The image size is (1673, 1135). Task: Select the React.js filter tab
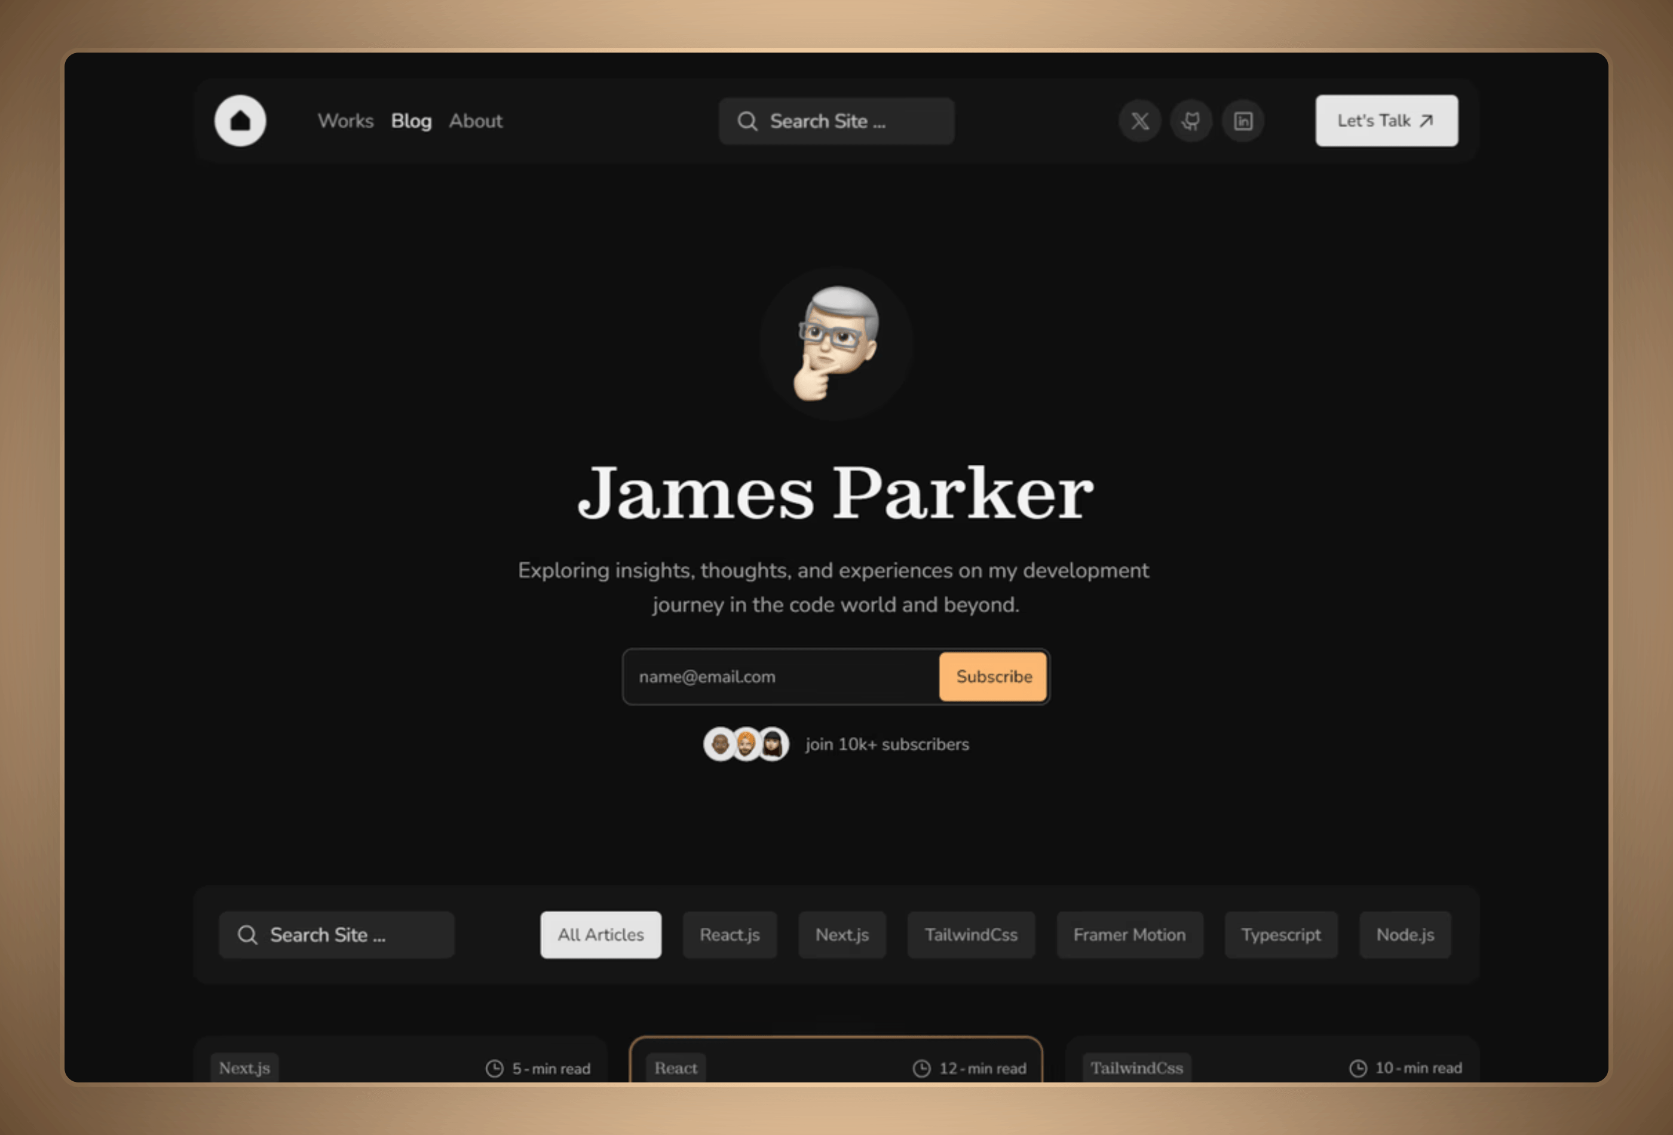click(728, 934)
